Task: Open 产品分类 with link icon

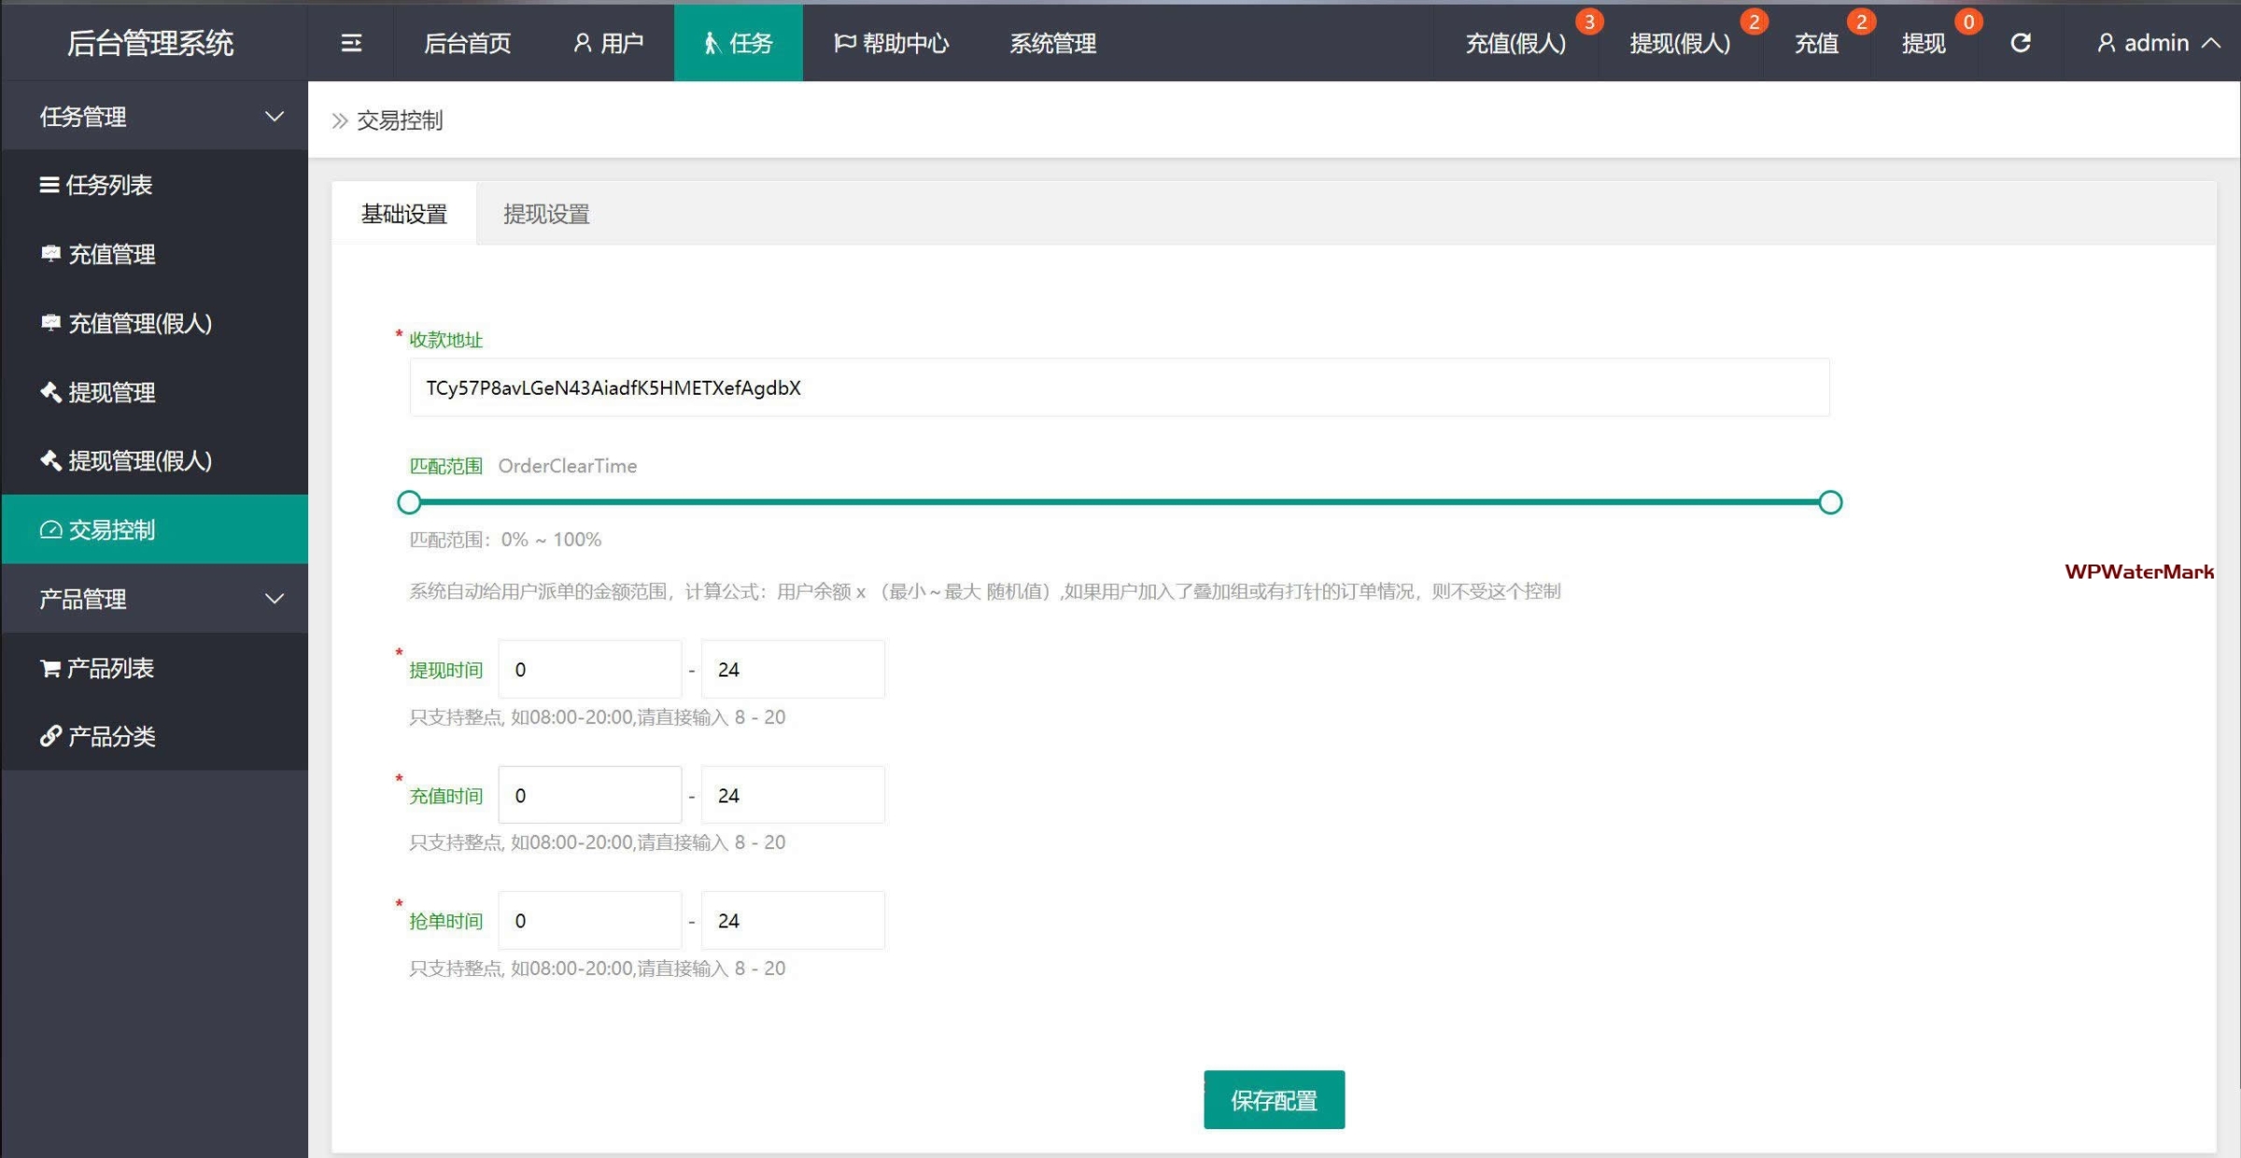Action: tap(111, 736)
